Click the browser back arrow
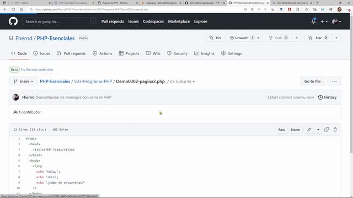The width and height of the screenshot is (353, 198). tap(5, 9)
